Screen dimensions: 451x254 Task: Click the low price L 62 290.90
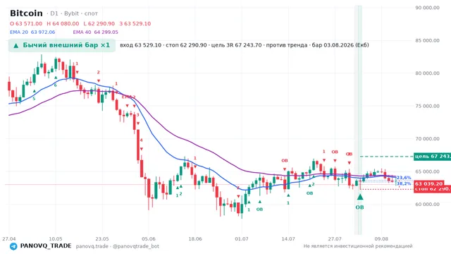tap(99, 23)
